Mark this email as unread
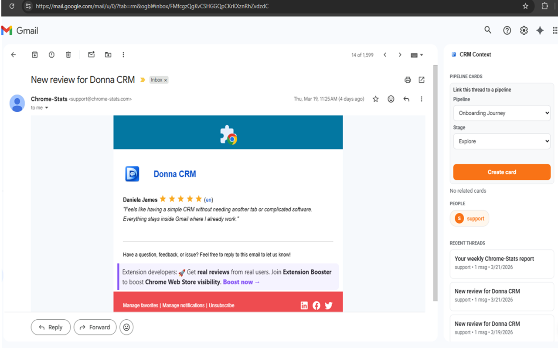The height and width of the screenshot is (348, 558). pos(91,55)
